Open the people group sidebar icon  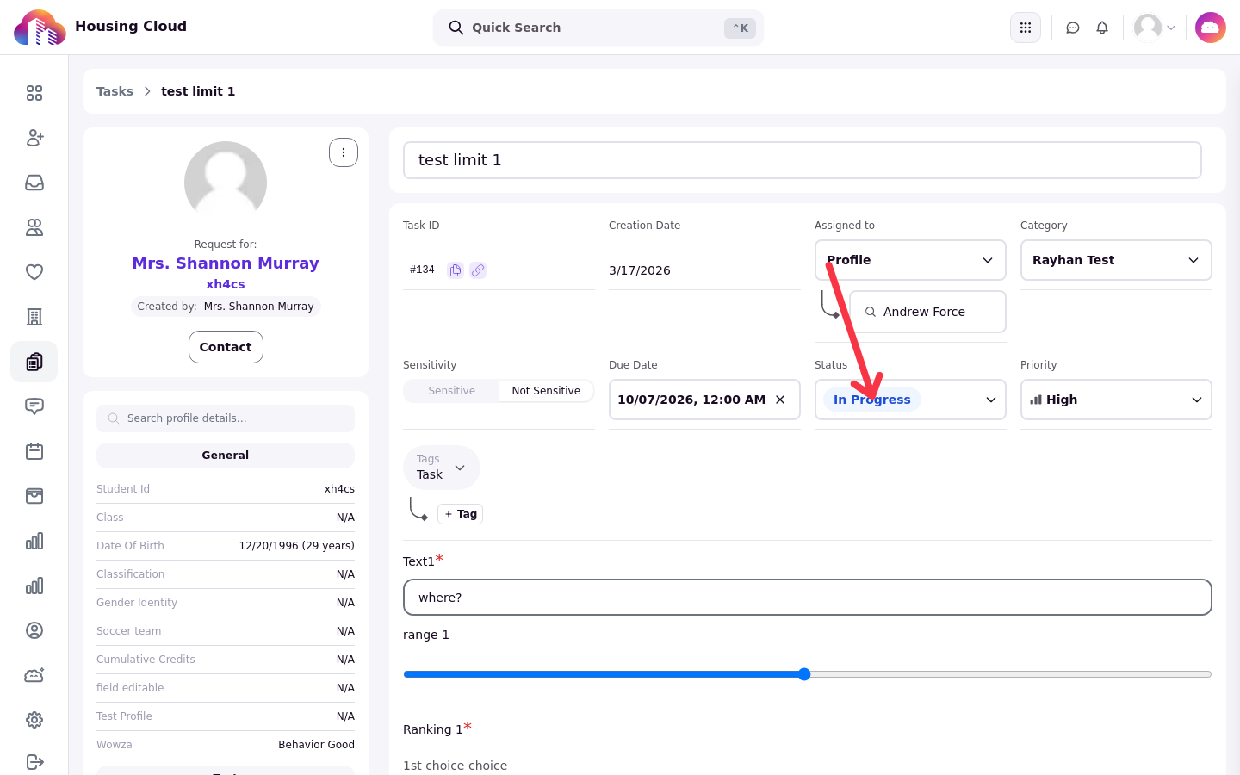point(34,227)
